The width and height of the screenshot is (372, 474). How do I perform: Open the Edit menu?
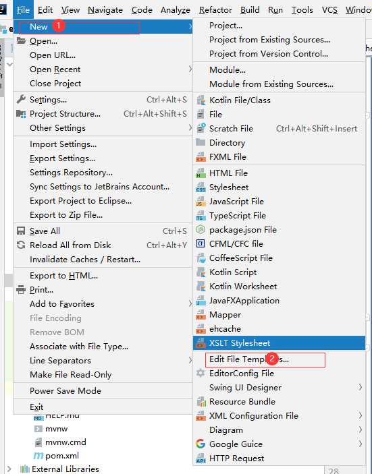pos(45,10)
